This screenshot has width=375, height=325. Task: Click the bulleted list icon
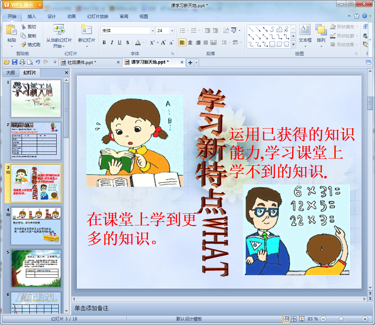(182, 30)
